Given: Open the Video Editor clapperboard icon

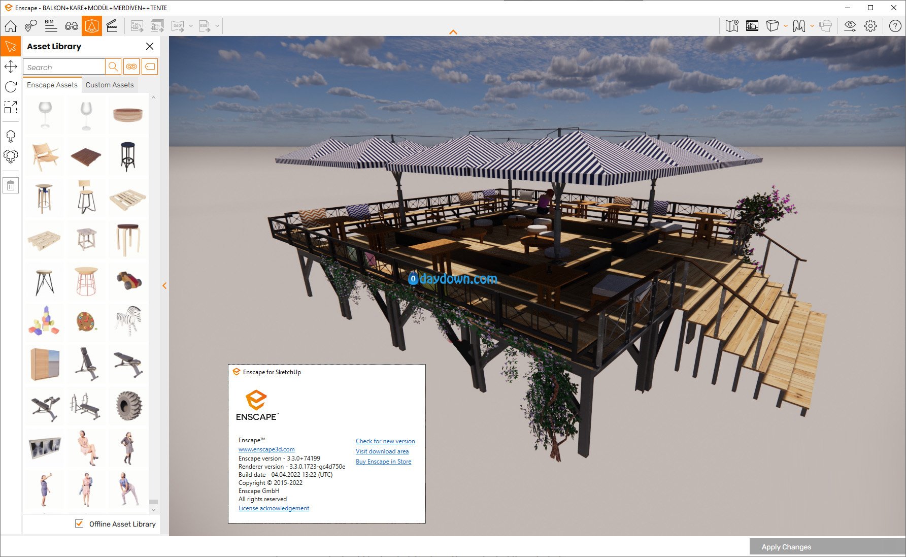Looking at the screenshot, I should coord(112,26).
